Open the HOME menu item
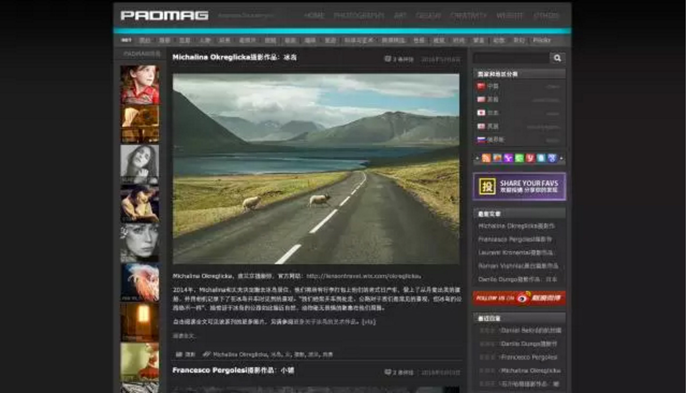This screenshot has width=688, height=393. coord(314,16)
